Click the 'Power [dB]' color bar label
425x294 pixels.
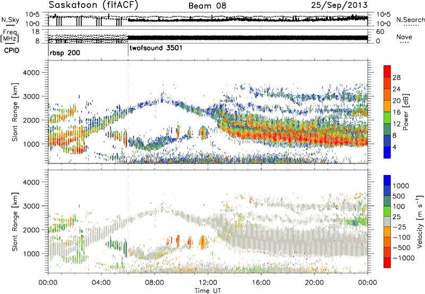[406, 112]
